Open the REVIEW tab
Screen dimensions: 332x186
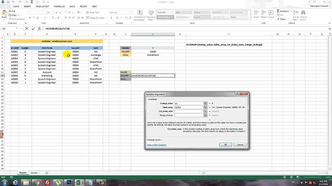point(84,7)
